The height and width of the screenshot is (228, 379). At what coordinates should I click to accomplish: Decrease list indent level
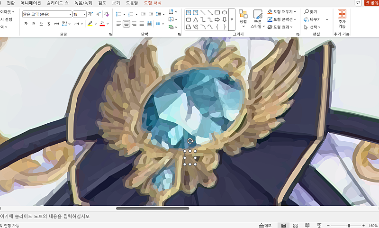(x=143, y=14)
